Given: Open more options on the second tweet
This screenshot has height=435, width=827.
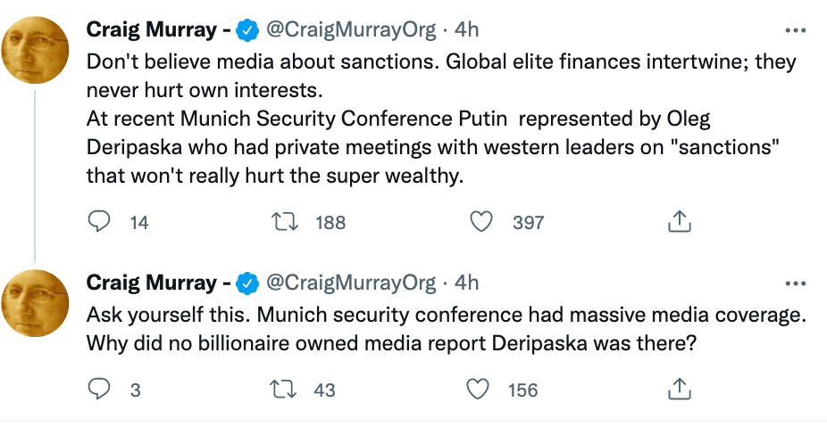Looking at the screenshot, I should click(x=794, y=283).
